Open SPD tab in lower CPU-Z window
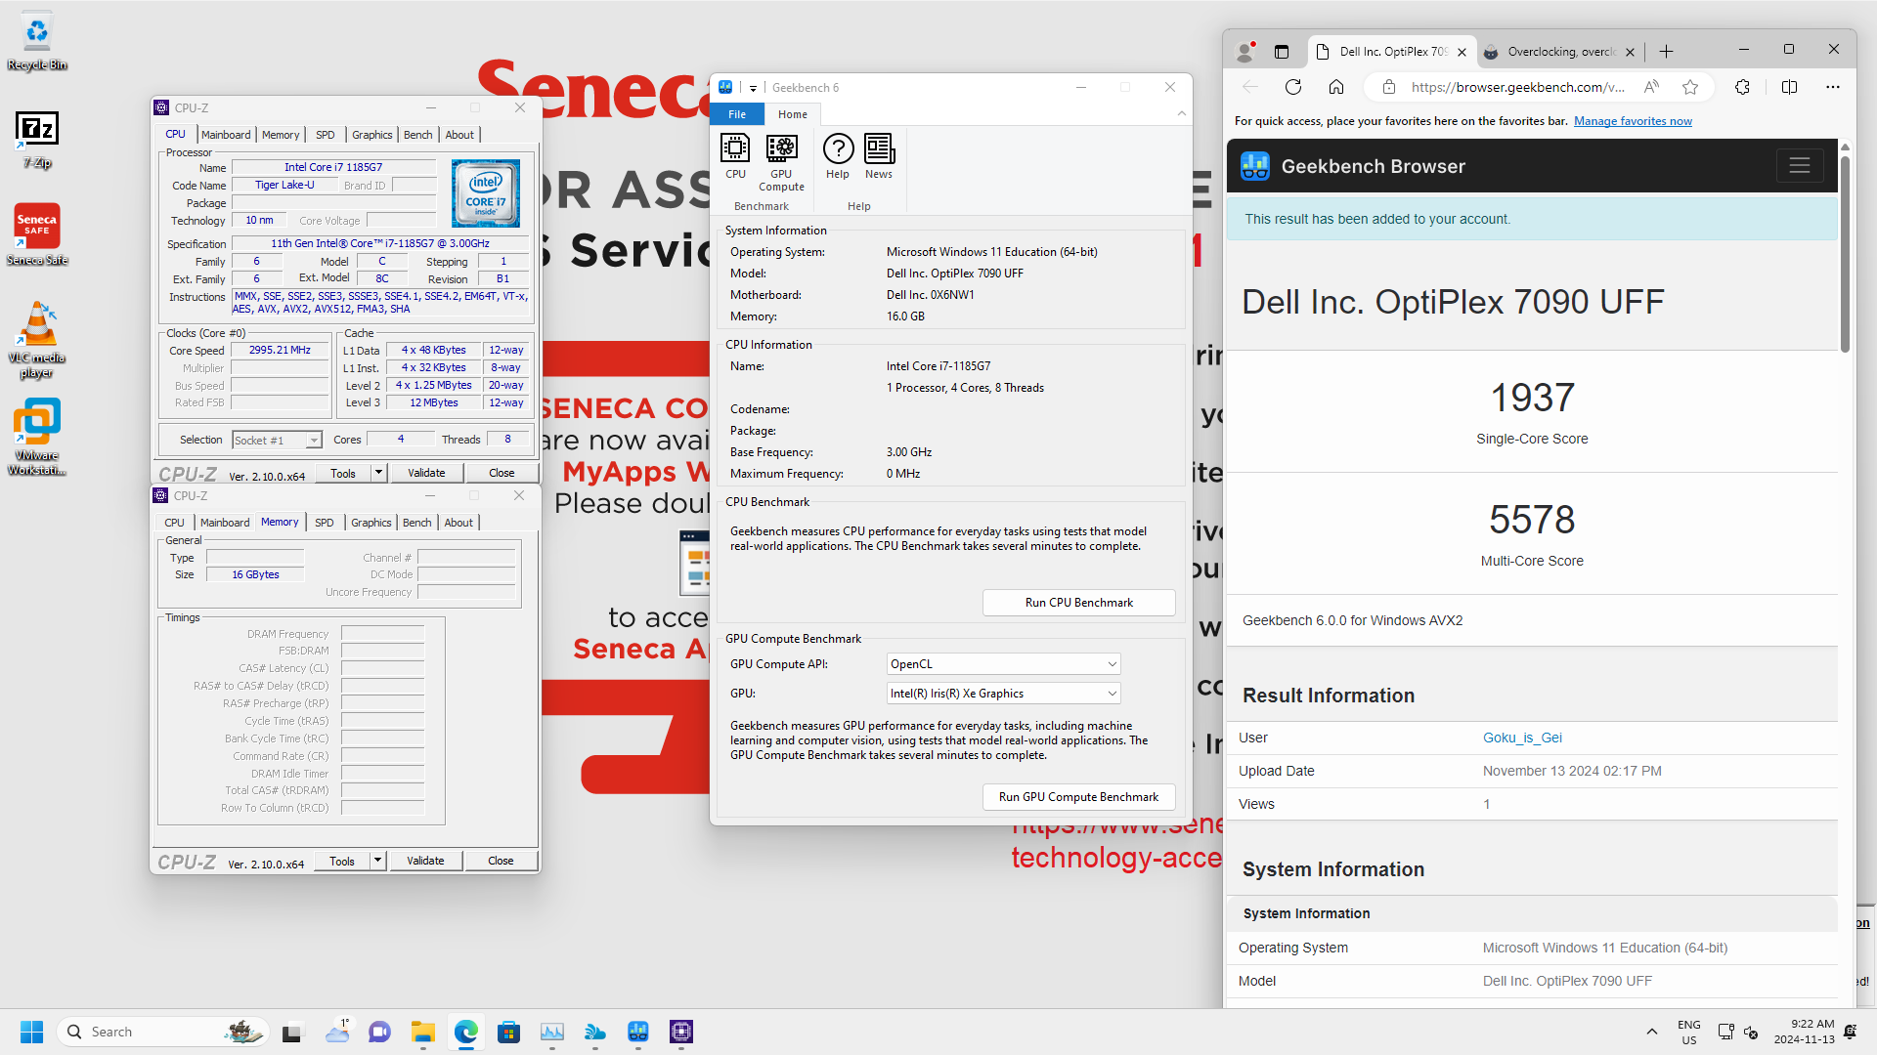The image size is (1877, 1055). [325, 523]
